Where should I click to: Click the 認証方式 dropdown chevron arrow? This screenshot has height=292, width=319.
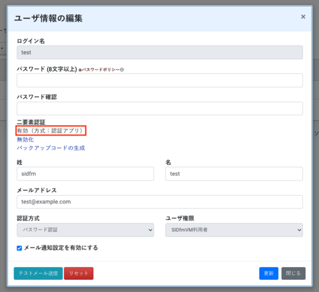point(151,230)
